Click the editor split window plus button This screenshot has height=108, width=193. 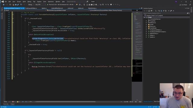(x=137, y=10)
